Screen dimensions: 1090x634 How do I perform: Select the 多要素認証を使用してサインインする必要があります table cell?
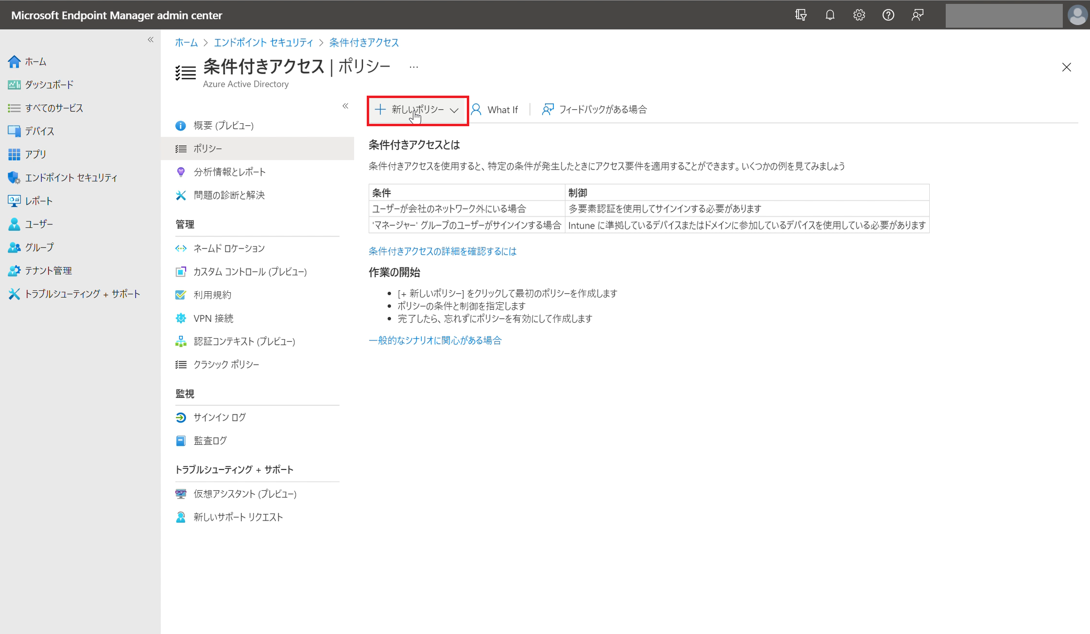click(747, 209)
